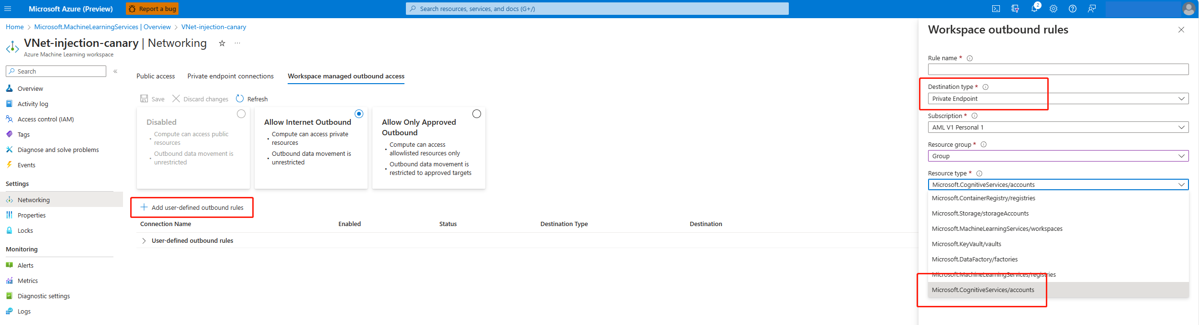Expand User-defined outbound rules row
Screen dimensions: 1199x325
[144, 241]
